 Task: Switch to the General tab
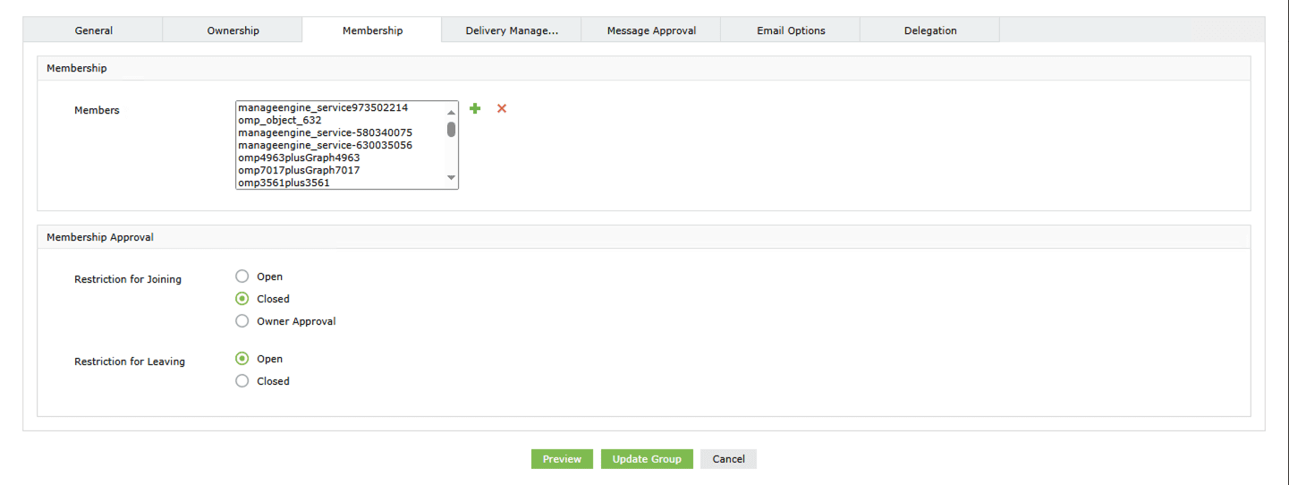click(93, 30)
